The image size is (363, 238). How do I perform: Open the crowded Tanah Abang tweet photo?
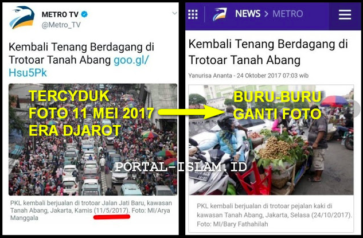click(x=93, y=139)
